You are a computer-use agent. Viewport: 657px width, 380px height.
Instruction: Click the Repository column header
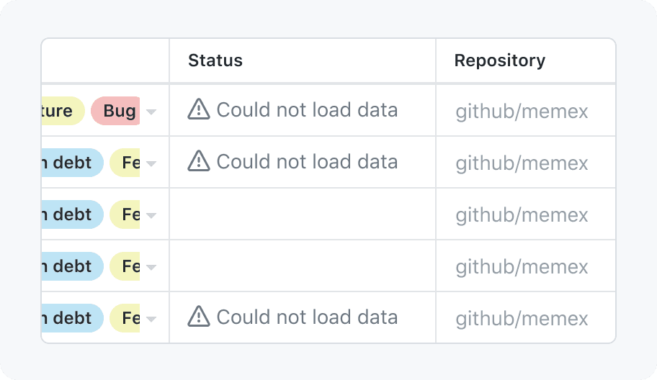coord(499,60)
